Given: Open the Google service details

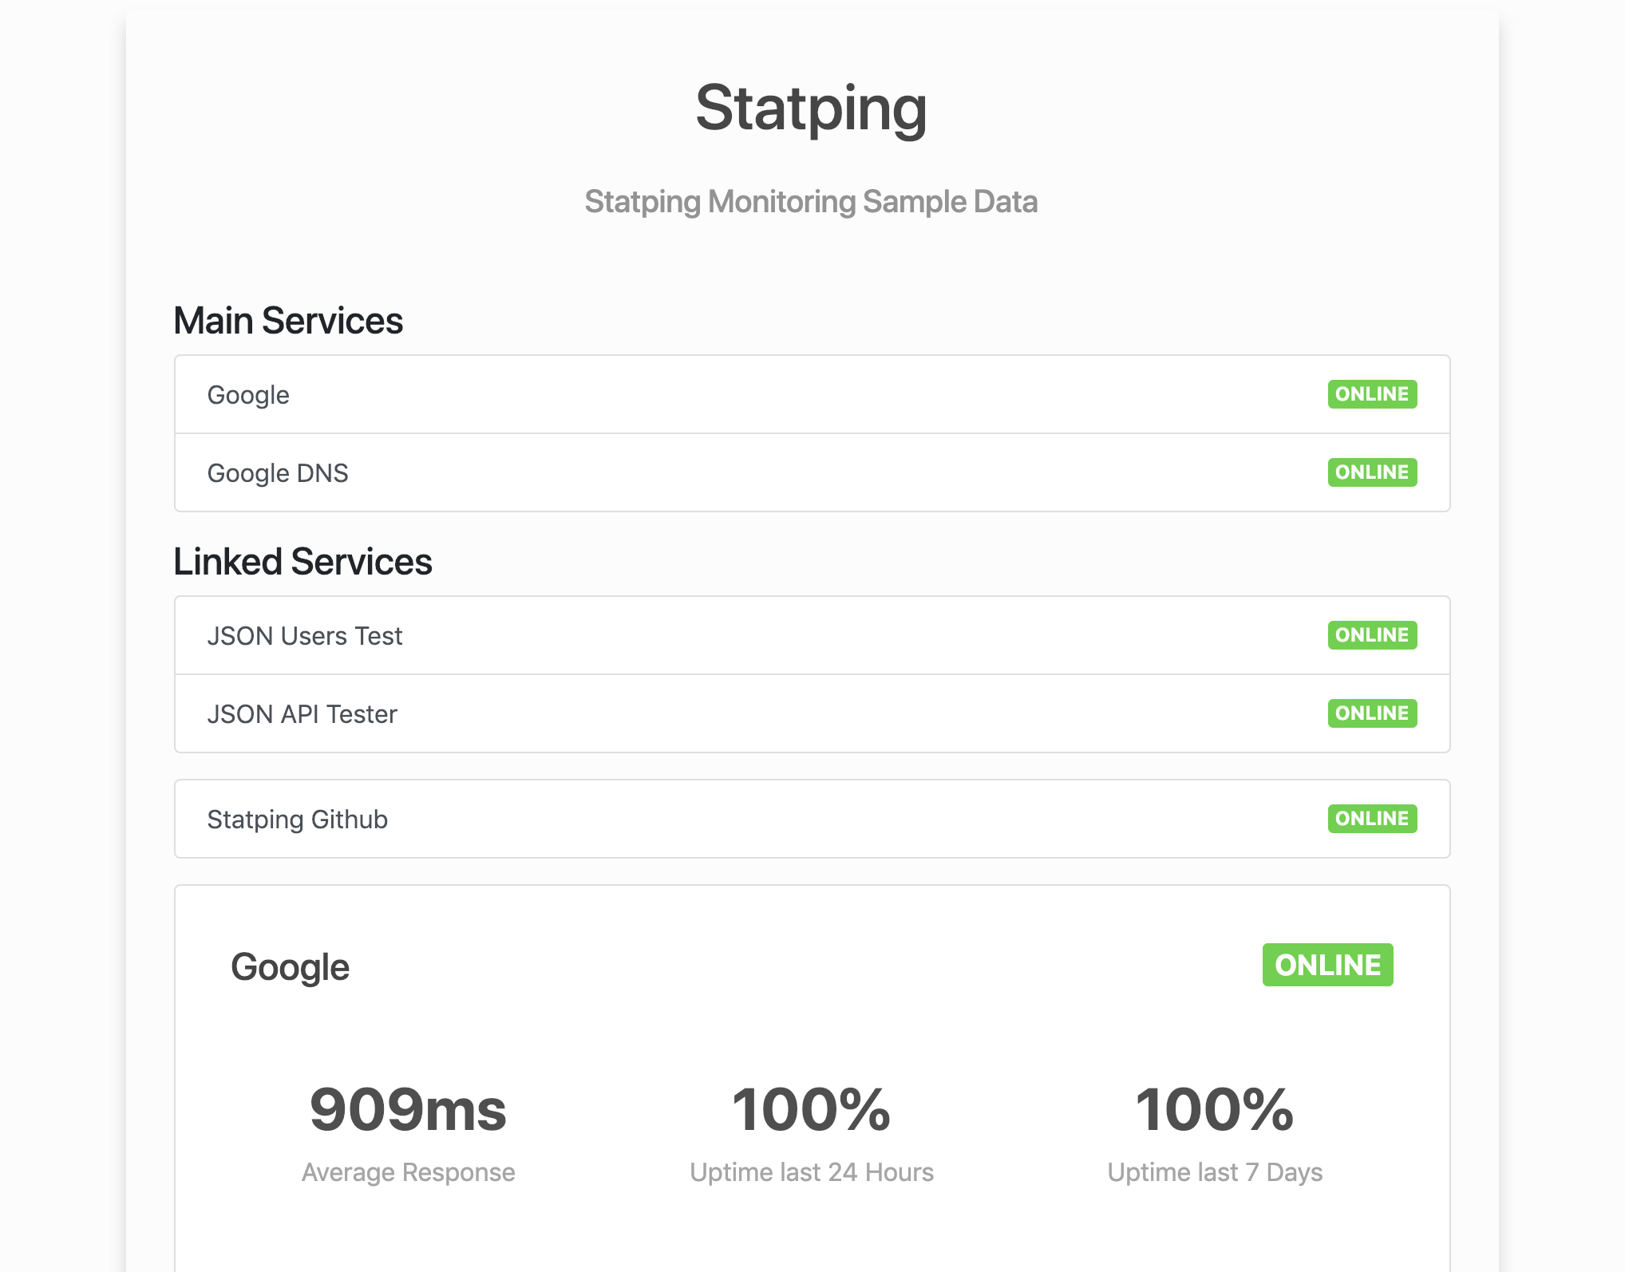Looking at the screenshot, I should click(247, 394).
